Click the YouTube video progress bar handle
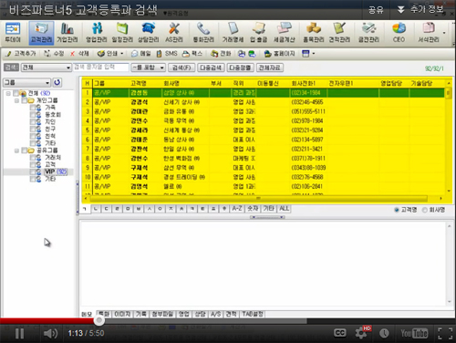 pyautogui.click(x=98, y=320)
